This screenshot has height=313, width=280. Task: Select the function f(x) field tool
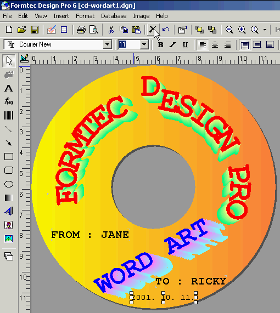[9, 101]
